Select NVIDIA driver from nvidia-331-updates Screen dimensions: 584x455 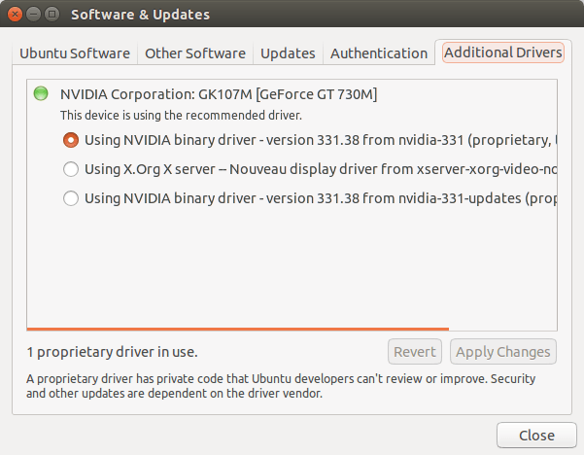pyautogui.click(x=71, y=198)
